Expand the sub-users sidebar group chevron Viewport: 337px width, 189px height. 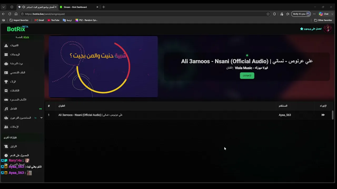pos(41,118)
